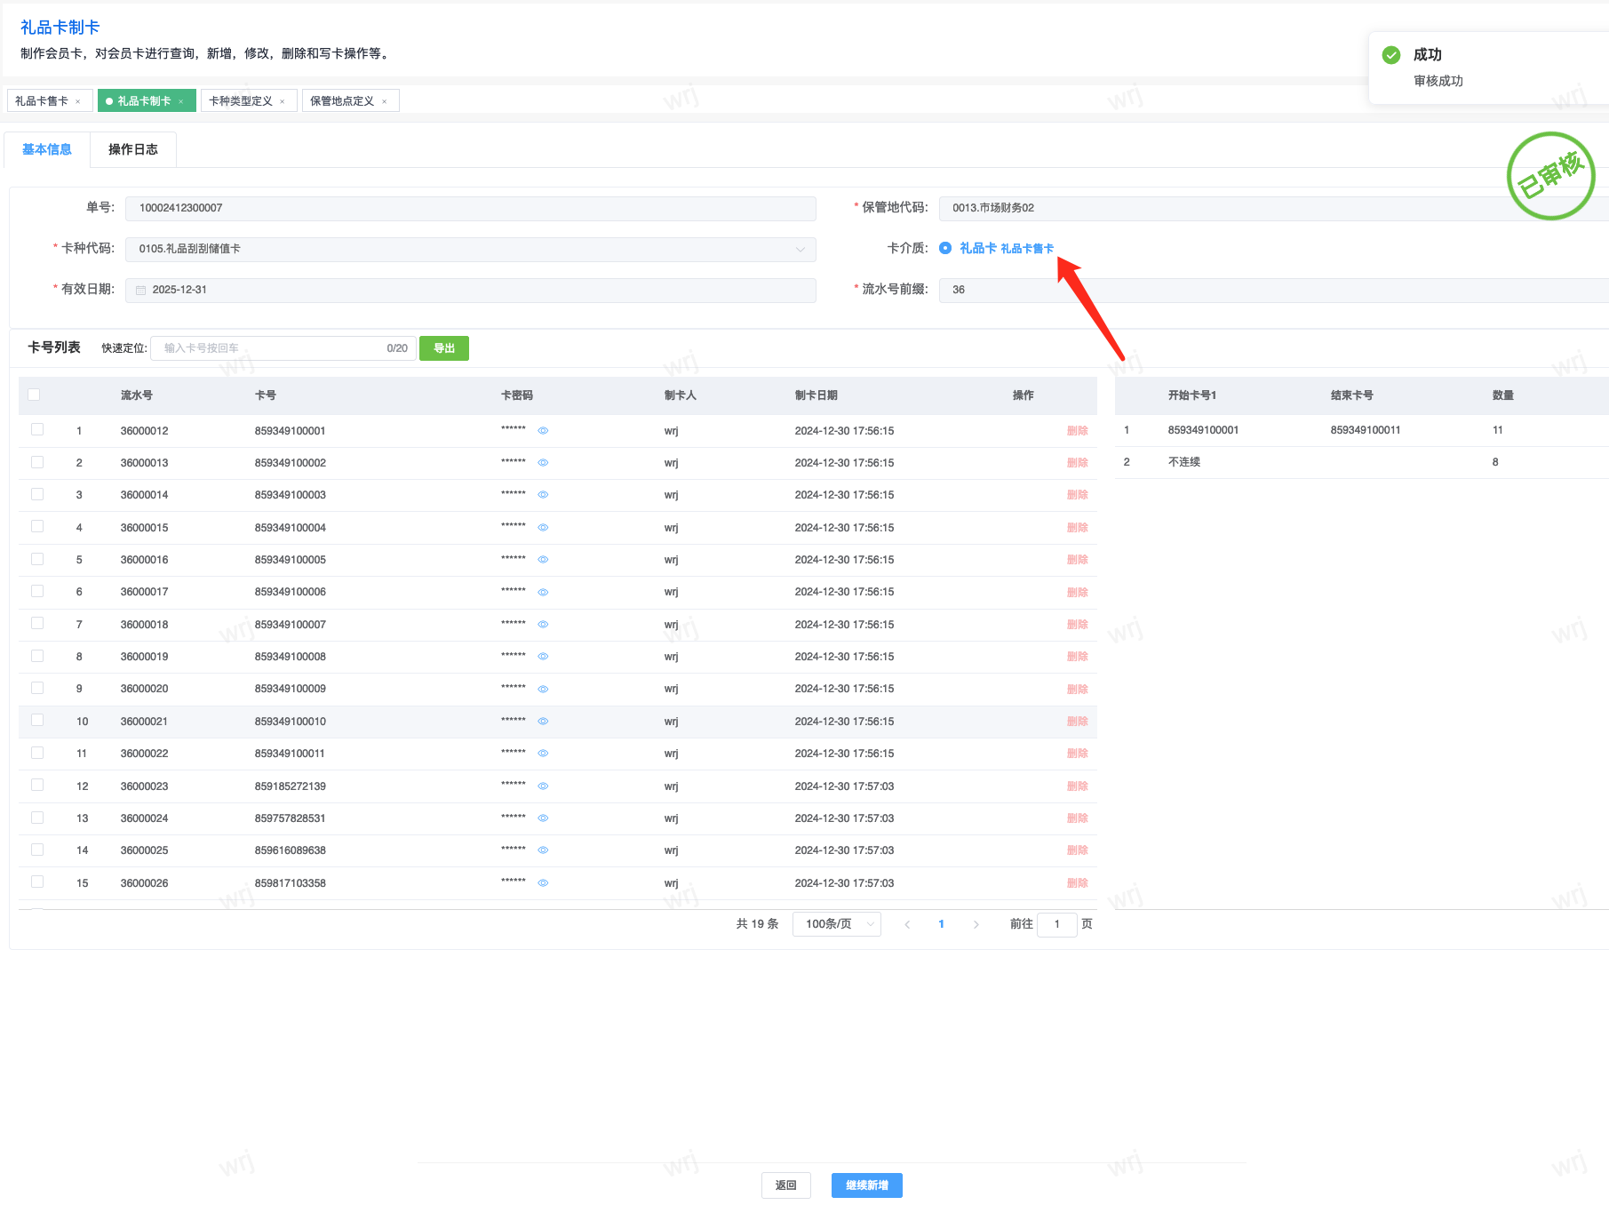Viewport: 1609px width, 1213px height.
Task: Close the 保管地点定义 tab
Action: pyautogui.click(x=385, y=101)
